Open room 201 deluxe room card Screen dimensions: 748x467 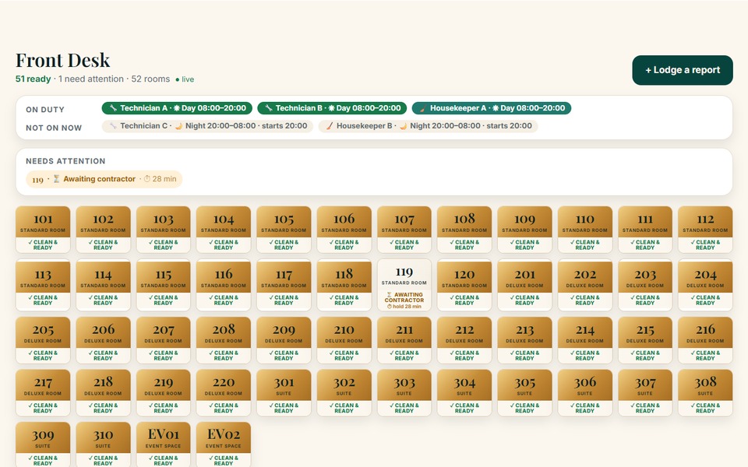[x=524, y=285]
